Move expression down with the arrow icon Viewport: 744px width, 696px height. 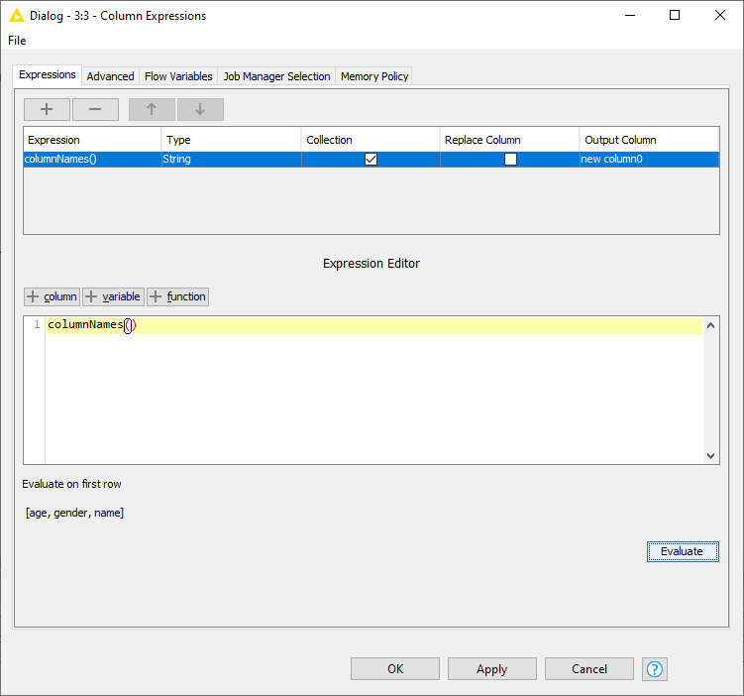[200, 109]
